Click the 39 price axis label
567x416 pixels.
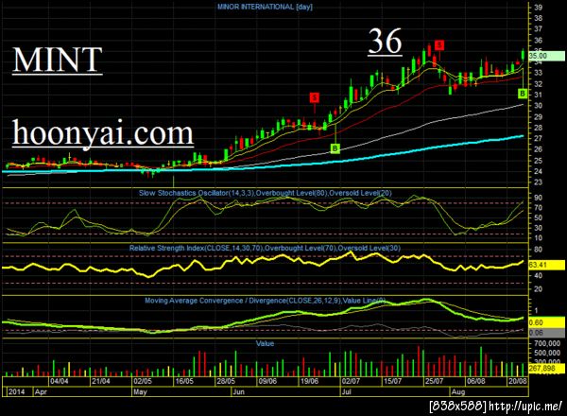click(538, 8)
